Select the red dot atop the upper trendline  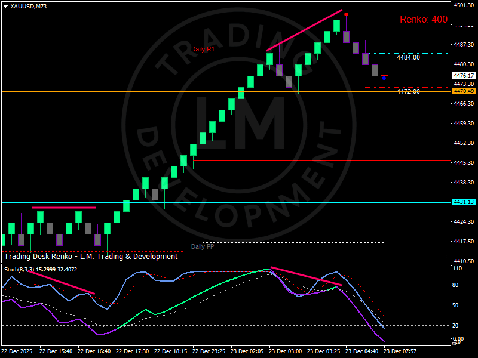347,14
